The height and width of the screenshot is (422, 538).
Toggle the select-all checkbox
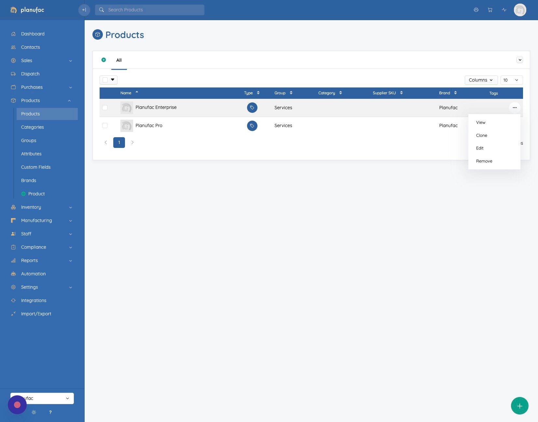(105, 80)
